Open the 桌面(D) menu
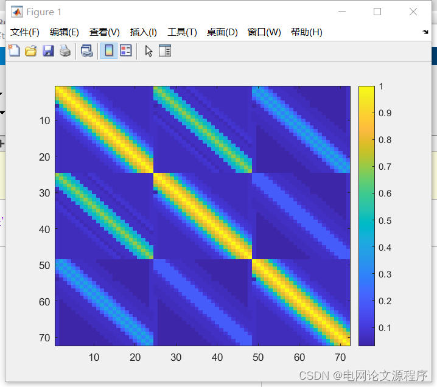This screenshot has height=387, width=437. click(222, 32)
